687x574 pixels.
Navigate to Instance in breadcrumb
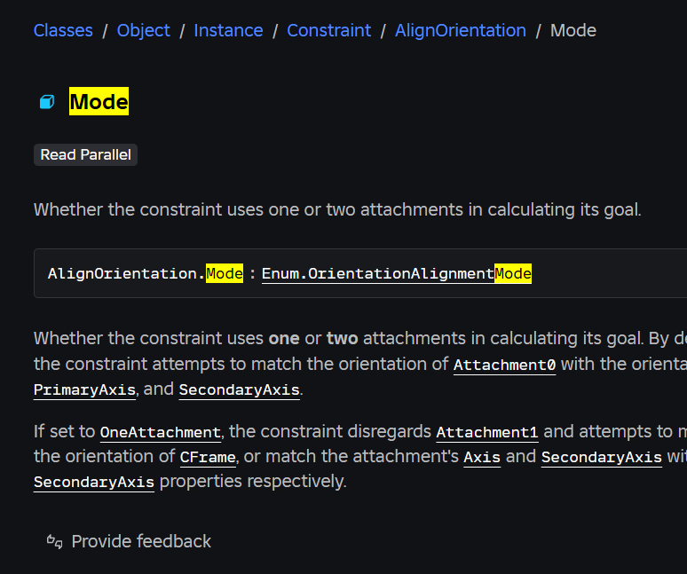click(x=228, y=31)
